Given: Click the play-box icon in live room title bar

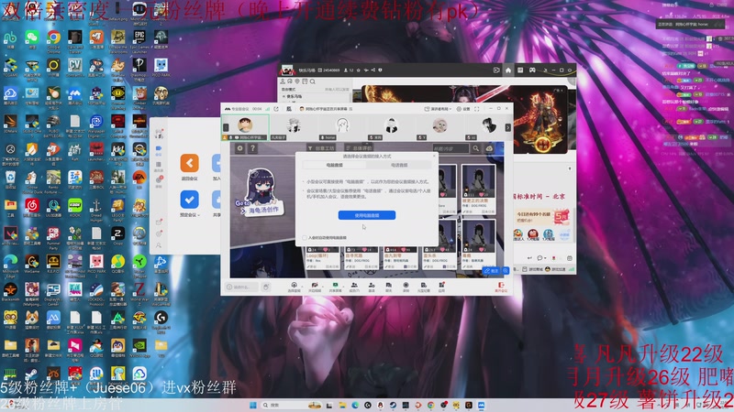Looking at the screenshot, I should pyautogui.click(x=496, y=70).
